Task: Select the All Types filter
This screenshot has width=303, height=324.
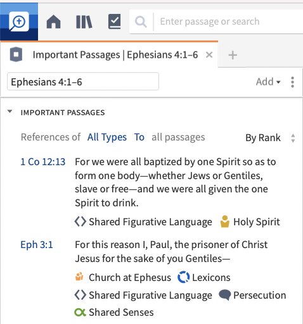Action: pyautogui.click(x=107, y=137)
